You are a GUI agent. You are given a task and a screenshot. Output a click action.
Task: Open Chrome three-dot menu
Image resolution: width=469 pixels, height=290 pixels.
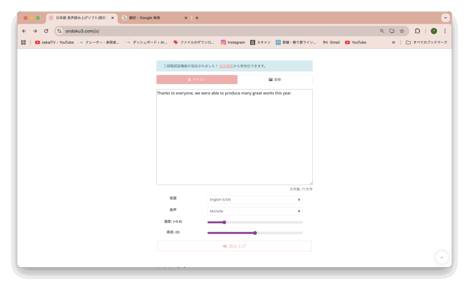tap(444, 31)
